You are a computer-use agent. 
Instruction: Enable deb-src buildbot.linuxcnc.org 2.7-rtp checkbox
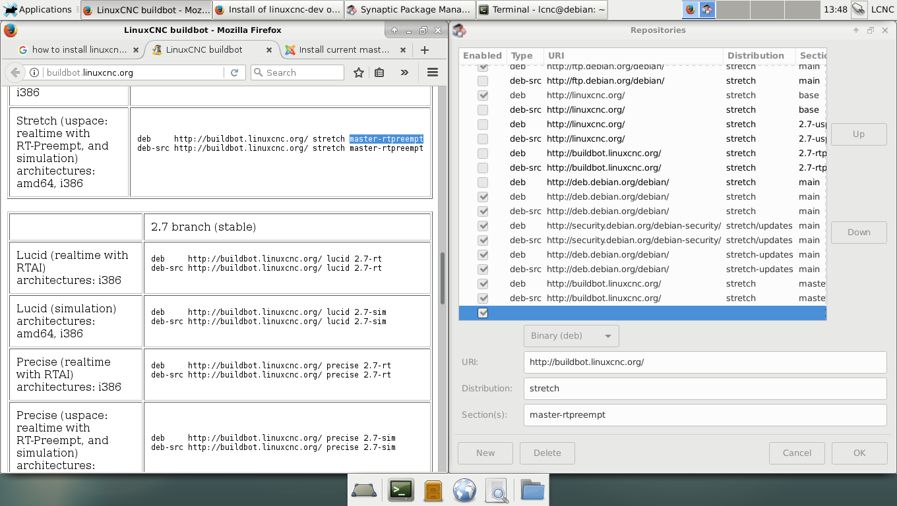coord(483,168)
